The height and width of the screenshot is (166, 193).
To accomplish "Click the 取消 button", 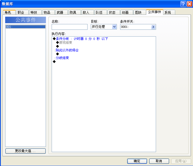I will pos(159,161).
